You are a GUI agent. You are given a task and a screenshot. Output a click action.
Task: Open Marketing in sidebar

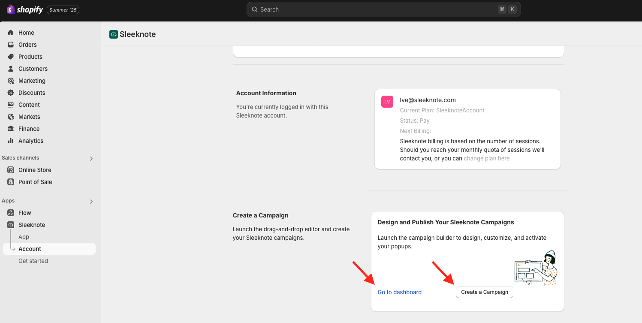coord(32,81)
